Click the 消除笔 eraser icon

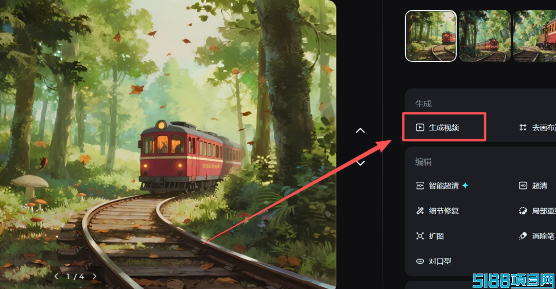coord(523,236)
